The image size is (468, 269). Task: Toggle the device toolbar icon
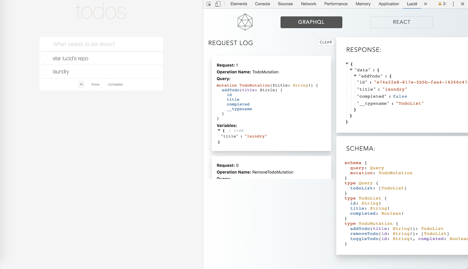pyautogui.click(x=218, y=4)
